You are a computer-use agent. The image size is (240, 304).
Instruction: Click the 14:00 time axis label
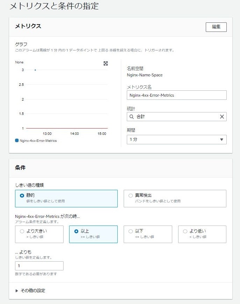[74, 133]
